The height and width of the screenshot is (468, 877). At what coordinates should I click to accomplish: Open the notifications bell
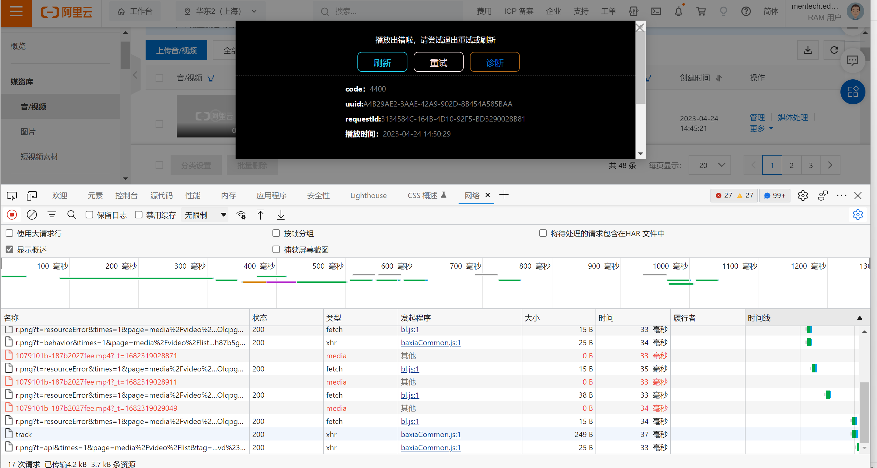679,12
